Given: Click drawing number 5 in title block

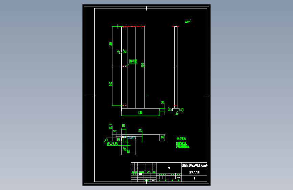Looking at the screenshot, I should pyautogui.click(x=194, y=179).
